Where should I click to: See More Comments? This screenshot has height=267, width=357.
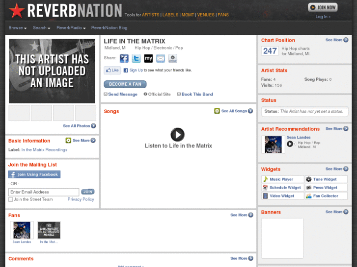pyautogui.click(x=242, y=258)
